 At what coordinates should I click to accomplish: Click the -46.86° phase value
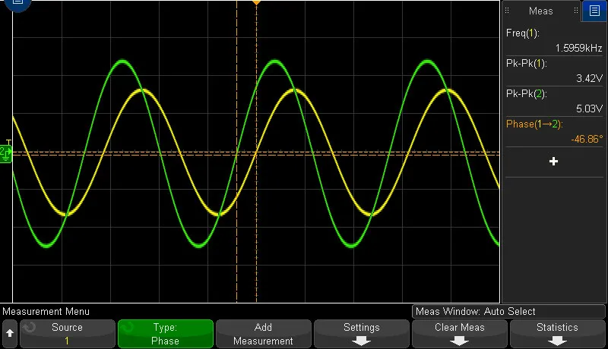[587, 139]
